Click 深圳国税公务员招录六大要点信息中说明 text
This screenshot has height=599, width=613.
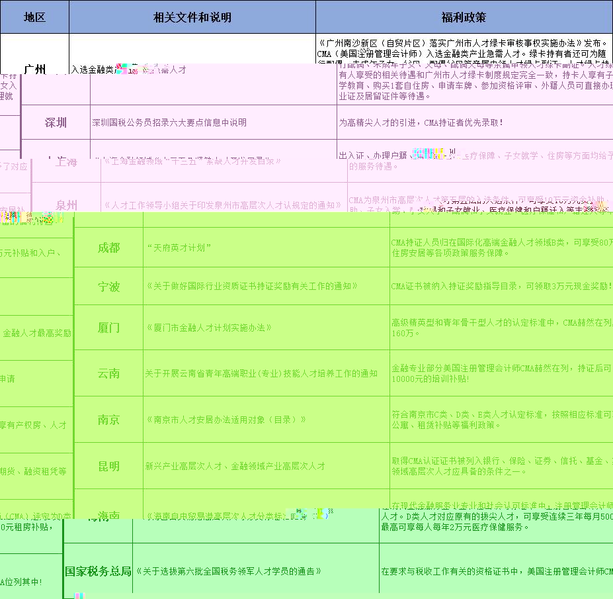pyautogui.click(x=169, y=122)
